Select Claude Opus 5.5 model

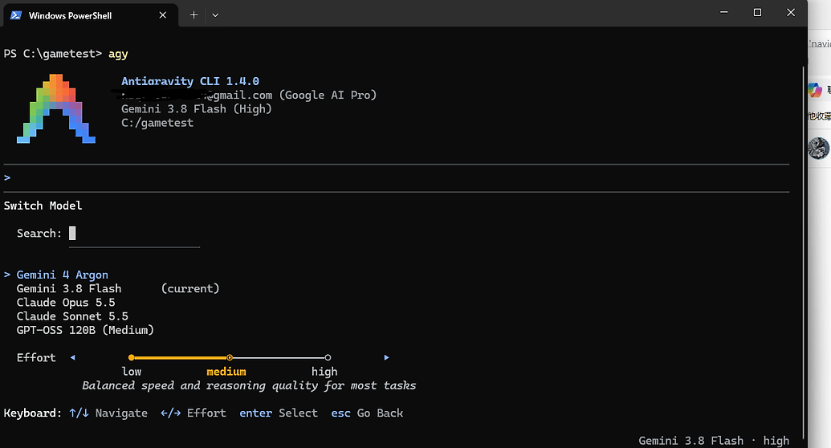[66, 302]
